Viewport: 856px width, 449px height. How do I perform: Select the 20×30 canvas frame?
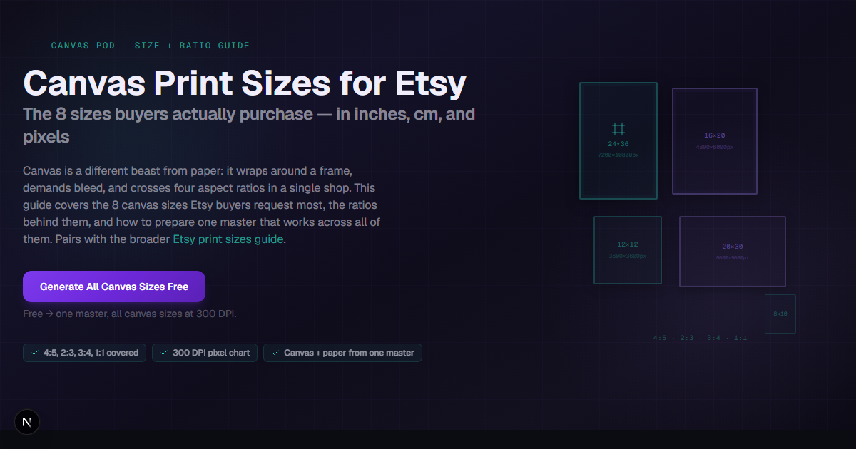pos(733,252)
